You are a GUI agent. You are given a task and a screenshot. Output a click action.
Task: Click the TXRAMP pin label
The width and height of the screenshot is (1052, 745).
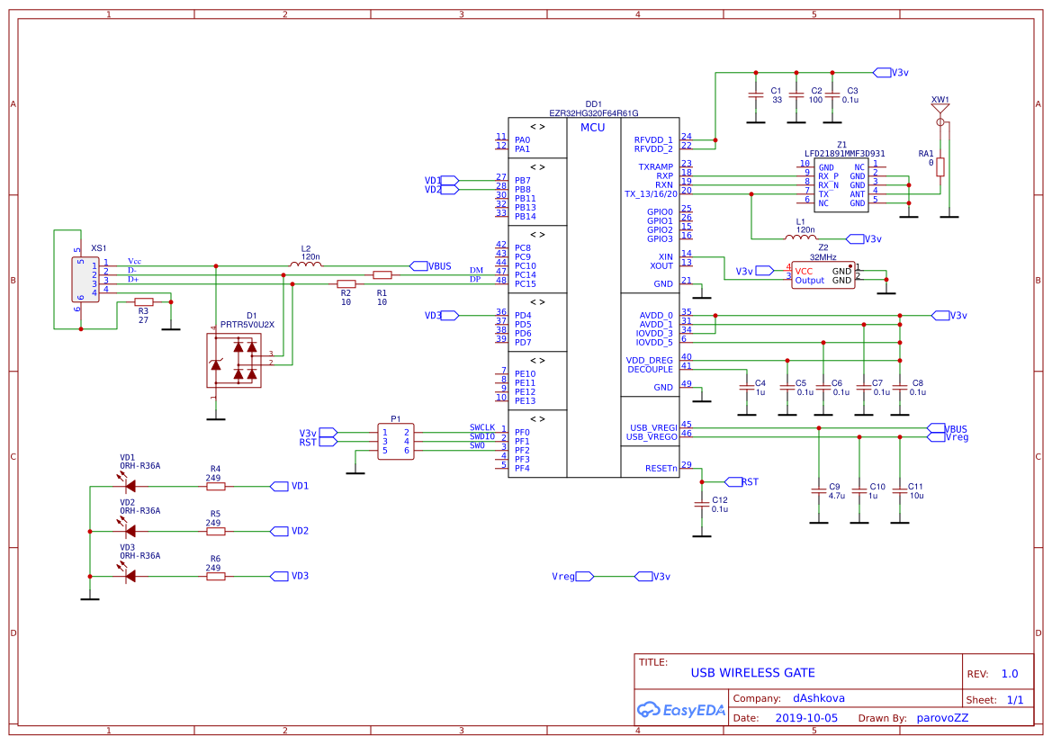[655, 167]
